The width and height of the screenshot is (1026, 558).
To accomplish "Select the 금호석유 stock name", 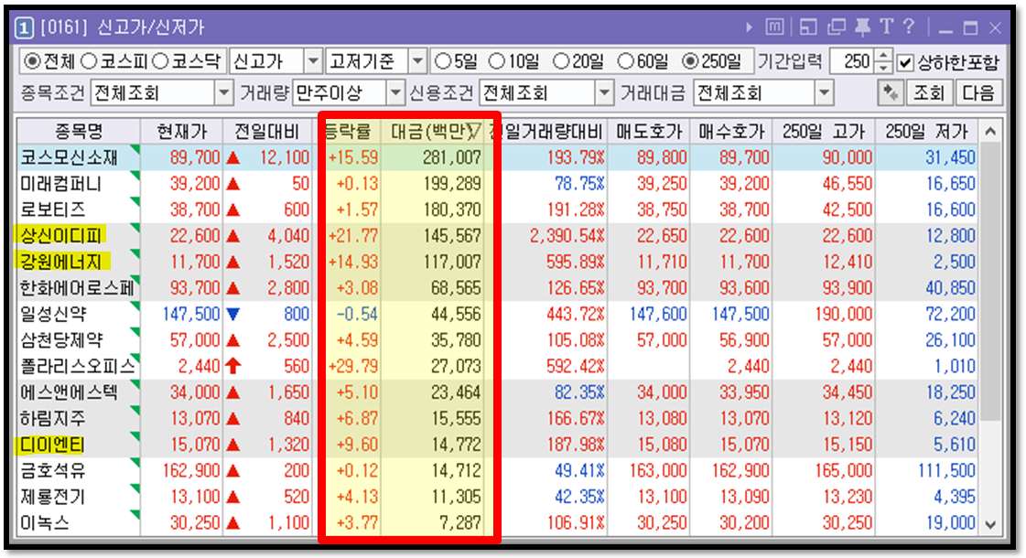I will tap(53, 471).
